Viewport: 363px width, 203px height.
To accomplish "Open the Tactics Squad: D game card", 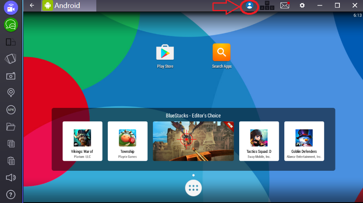I will (259, 141).
